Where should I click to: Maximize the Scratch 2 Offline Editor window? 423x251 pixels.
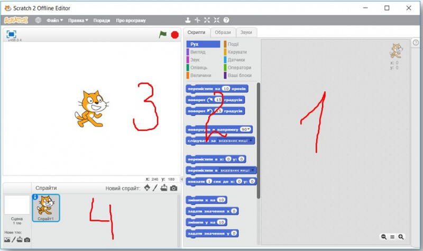click(387, 8)
